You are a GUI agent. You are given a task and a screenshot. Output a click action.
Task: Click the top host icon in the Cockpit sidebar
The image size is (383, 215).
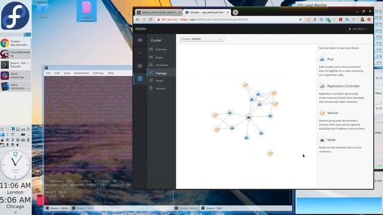139,40
